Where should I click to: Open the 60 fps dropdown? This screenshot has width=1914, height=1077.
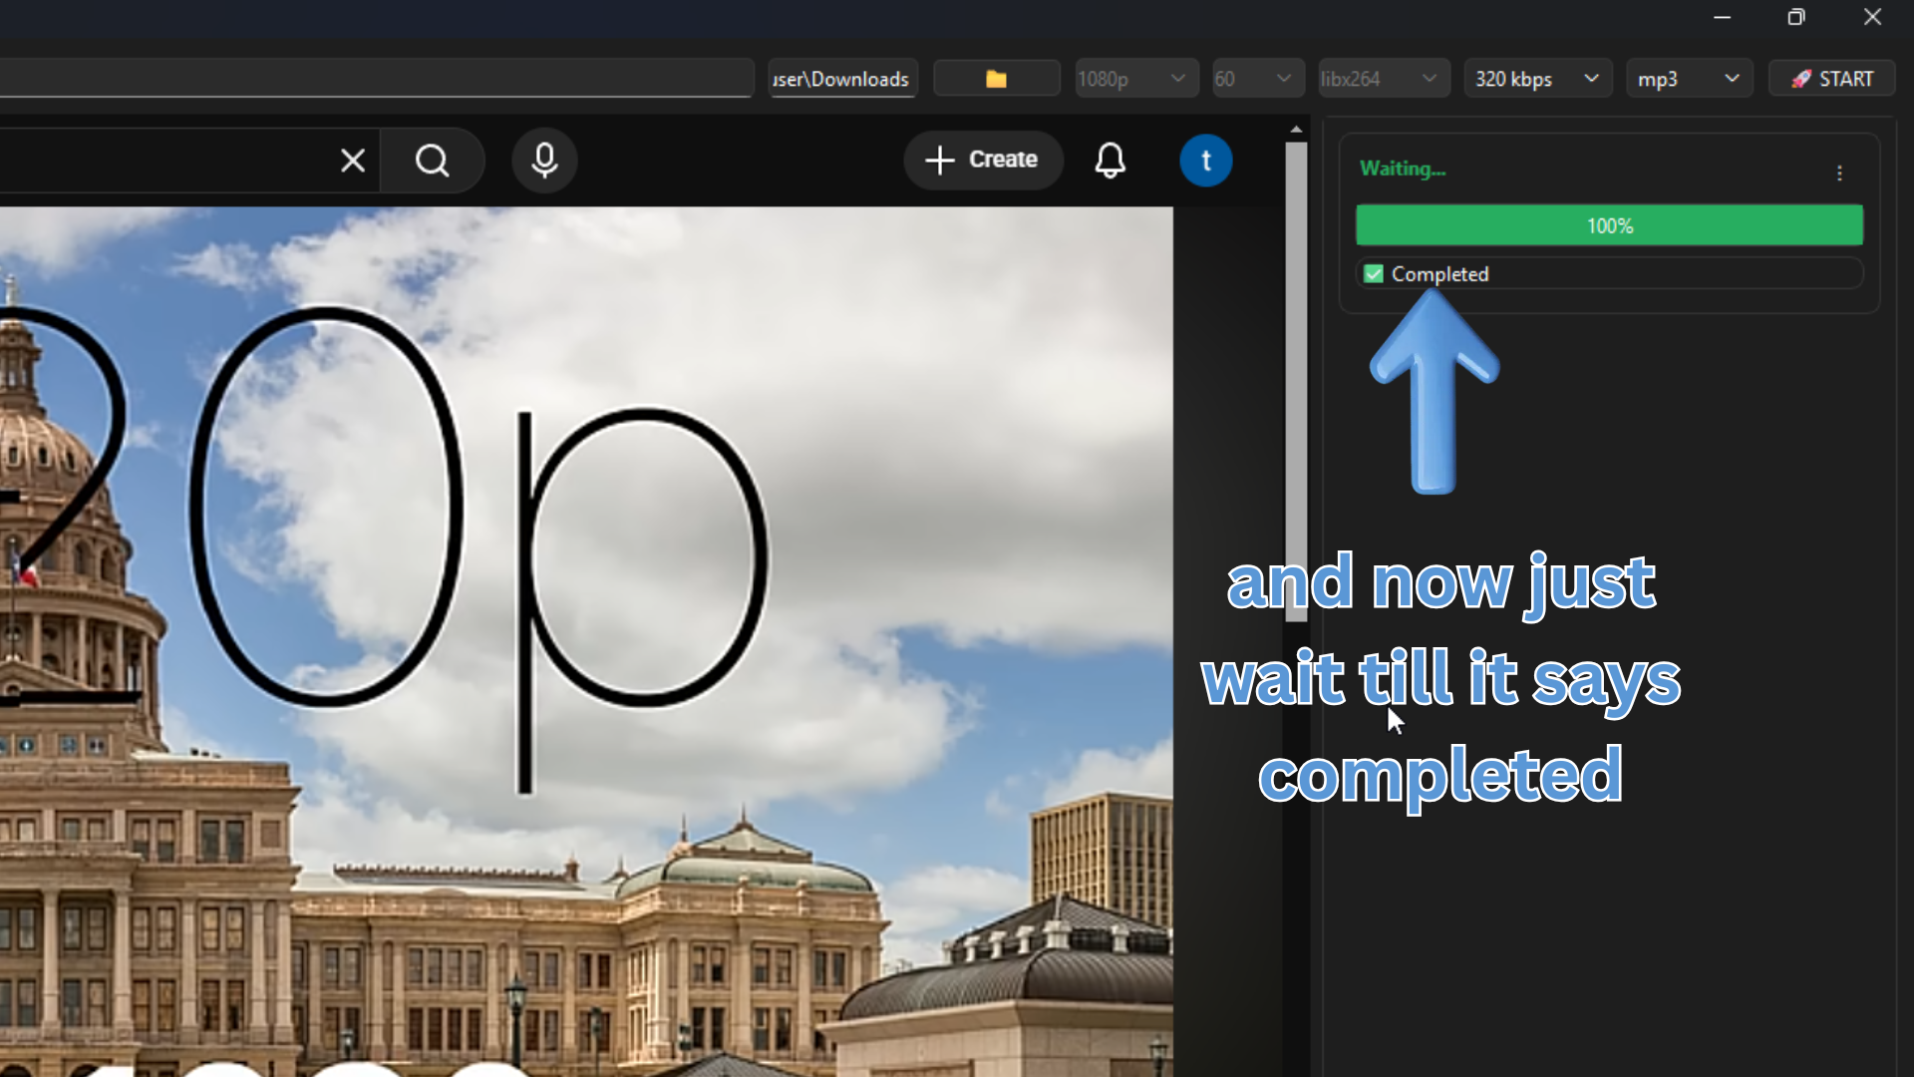[1257, 78]
